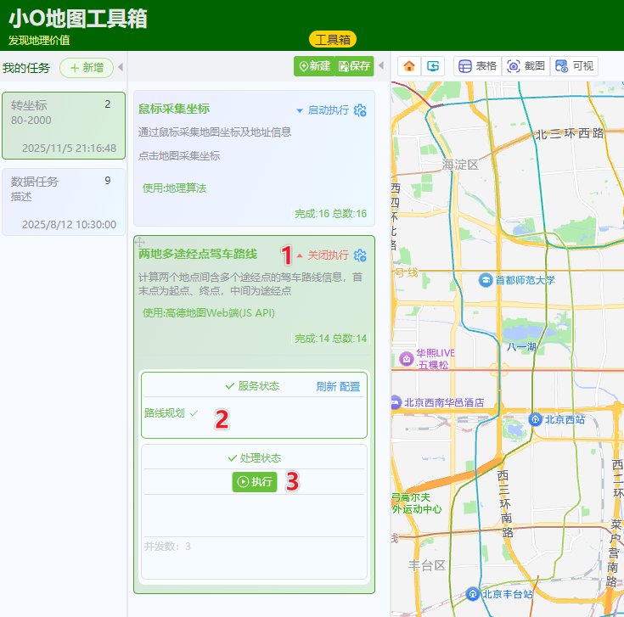Viewport: 624px width, 617px height.
Task: Click the green 执行 execute button
Action: (x=255, y=482)
